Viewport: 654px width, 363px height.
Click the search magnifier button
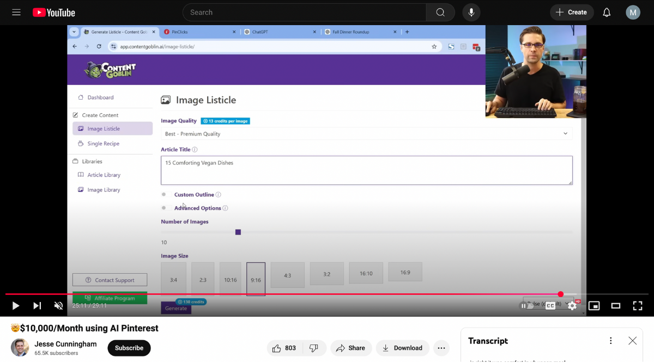click(440, 12)
